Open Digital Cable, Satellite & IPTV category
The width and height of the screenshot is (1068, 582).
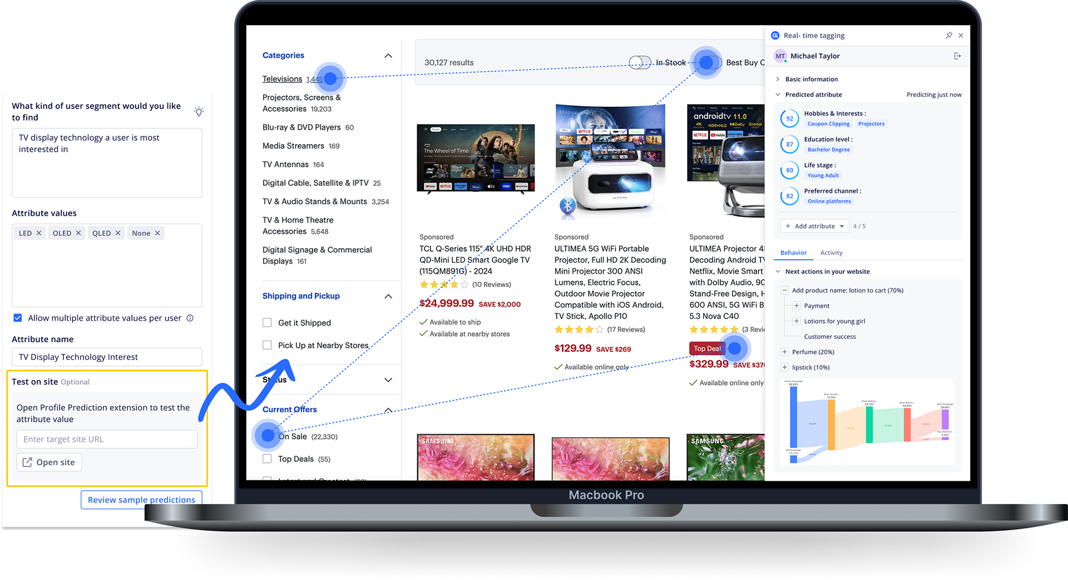point(315,183)
